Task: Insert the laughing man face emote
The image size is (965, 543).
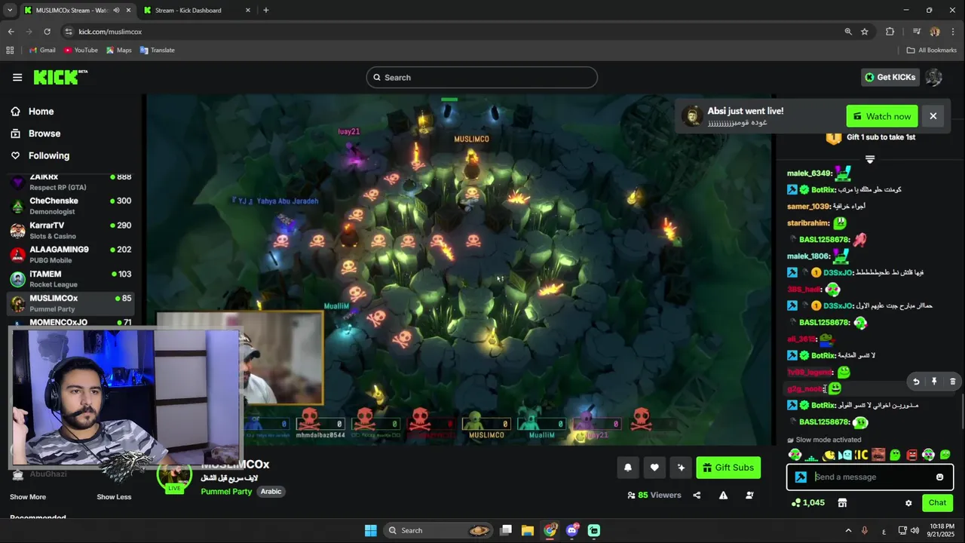Action: (x=878, y=455)
